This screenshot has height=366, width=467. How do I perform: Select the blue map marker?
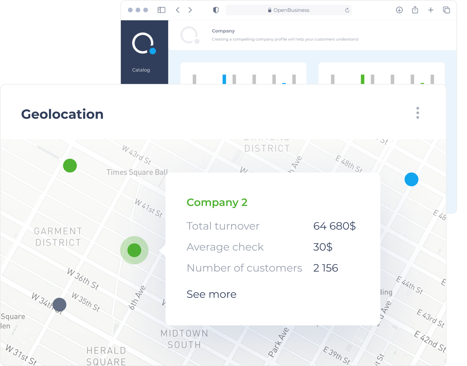pyautogui.click(x=411, y=179)
